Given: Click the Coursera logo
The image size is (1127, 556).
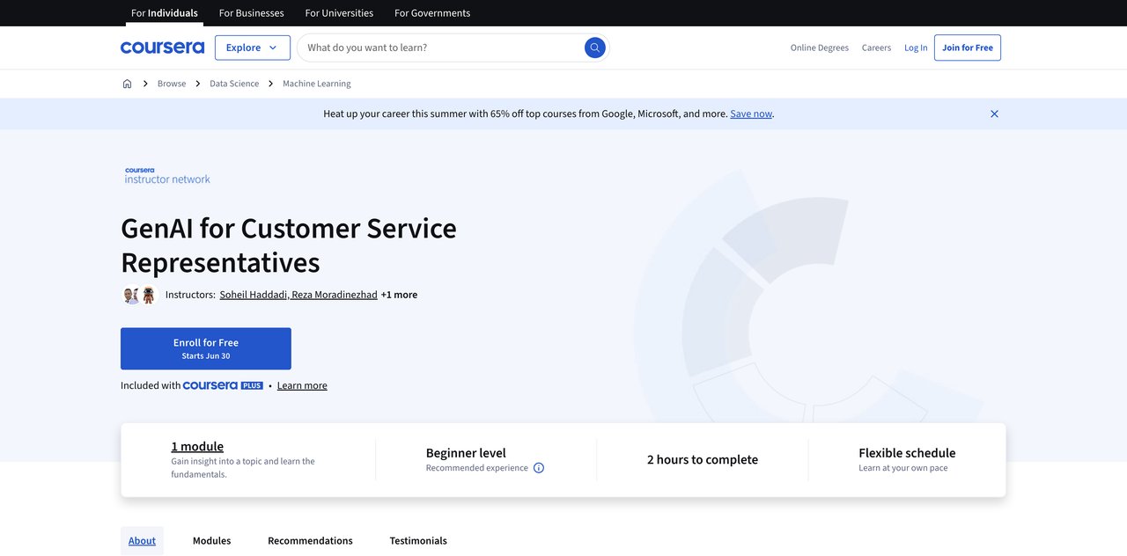Looking at the screenshot, I should click(162, 48).
